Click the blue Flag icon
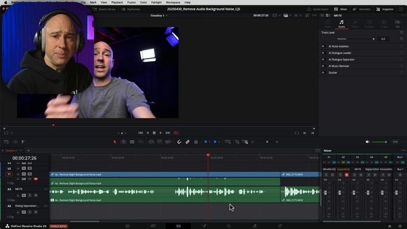This screenshot has width=407, height=229. [205, 142]
